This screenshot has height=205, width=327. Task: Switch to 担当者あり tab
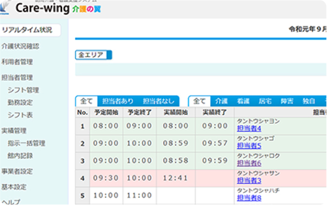click(118, 101)
